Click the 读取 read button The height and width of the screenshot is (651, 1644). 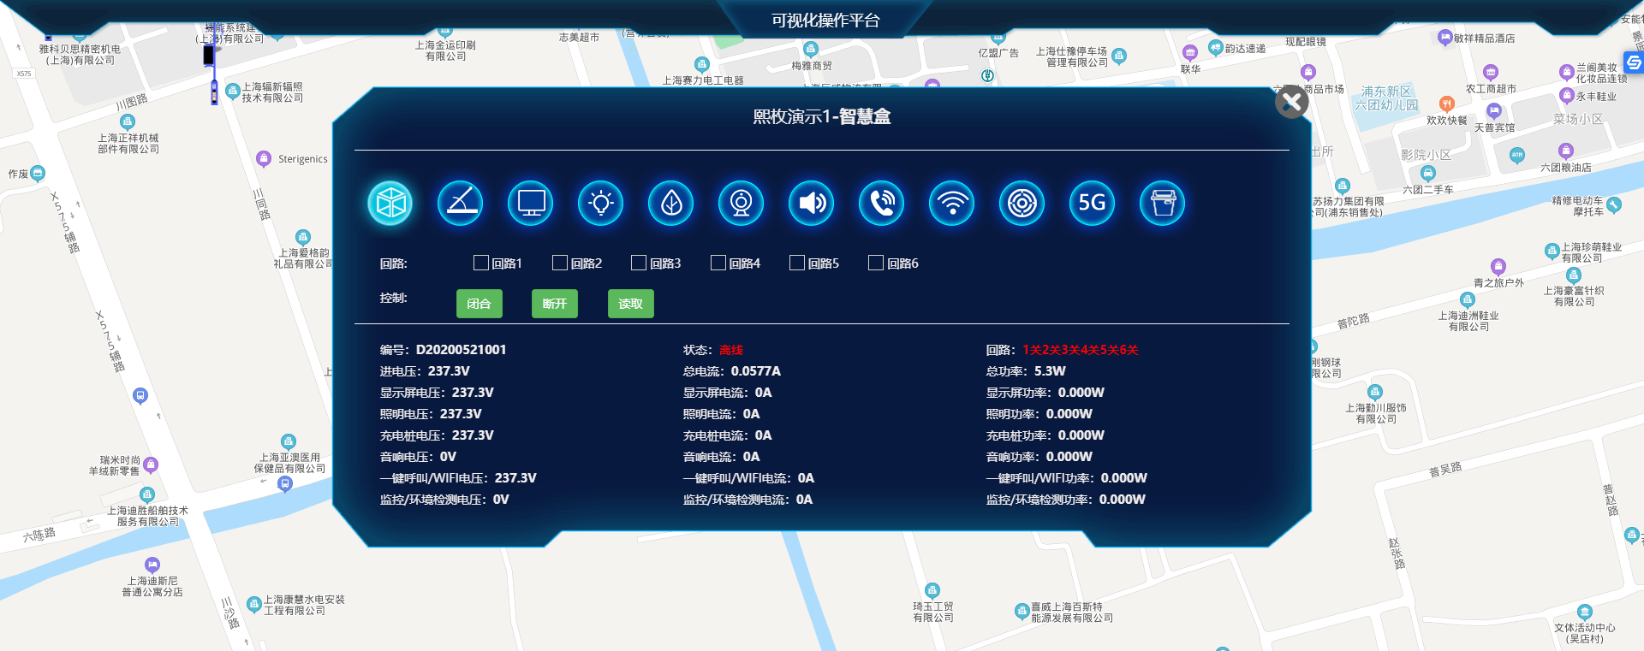point(630,304)
